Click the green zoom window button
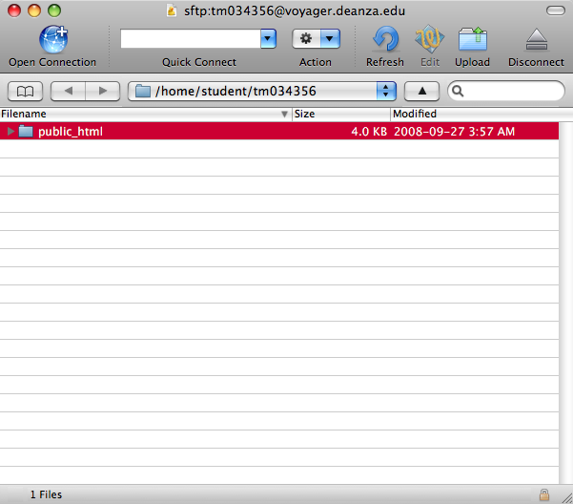573x504 pixels. pyautogui.click(x=54, y=10)
